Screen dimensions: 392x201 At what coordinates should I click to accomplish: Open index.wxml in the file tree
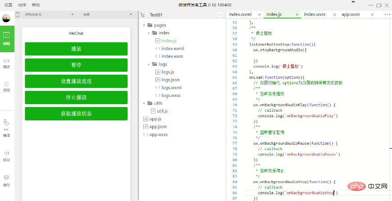click(173, 49)
